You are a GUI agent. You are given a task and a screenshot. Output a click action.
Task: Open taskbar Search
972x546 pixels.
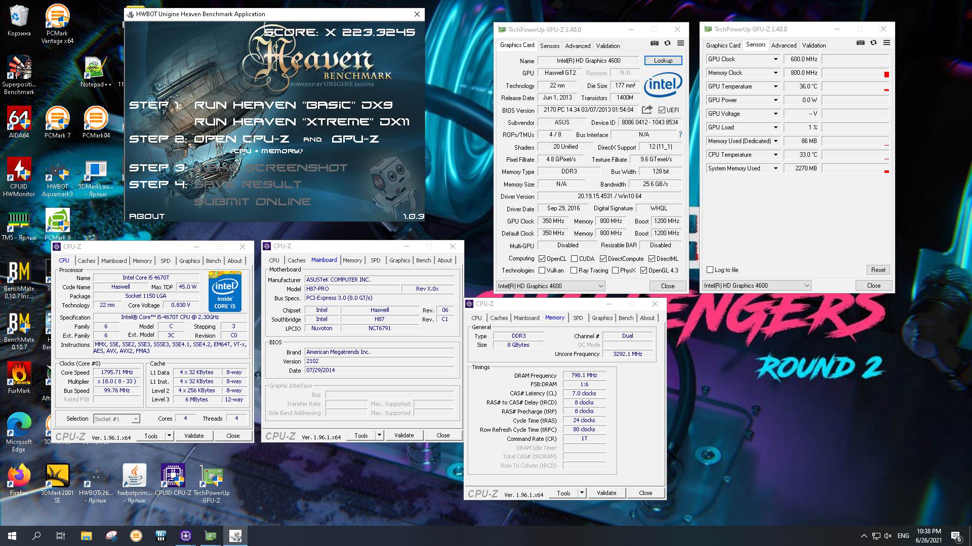coord(36,536)
